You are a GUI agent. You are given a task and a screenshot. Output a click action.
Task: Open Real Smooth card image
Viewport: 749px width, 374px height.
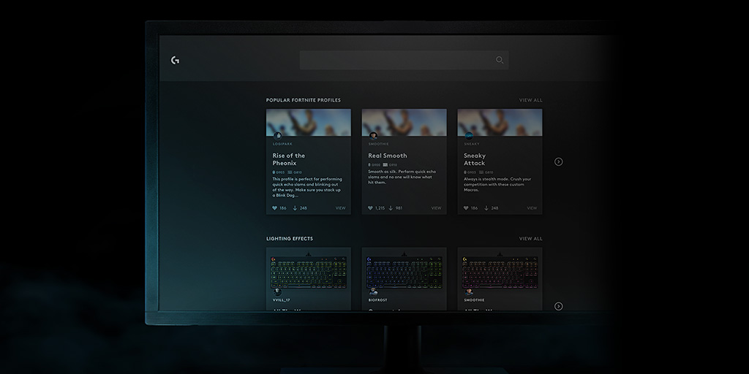pyautogui.click(x=404, y=123)
